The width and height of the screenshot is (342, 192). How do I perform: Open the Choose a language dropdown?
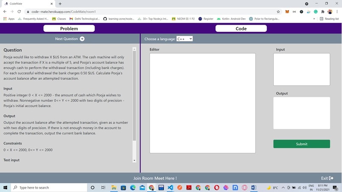point(185,39)
